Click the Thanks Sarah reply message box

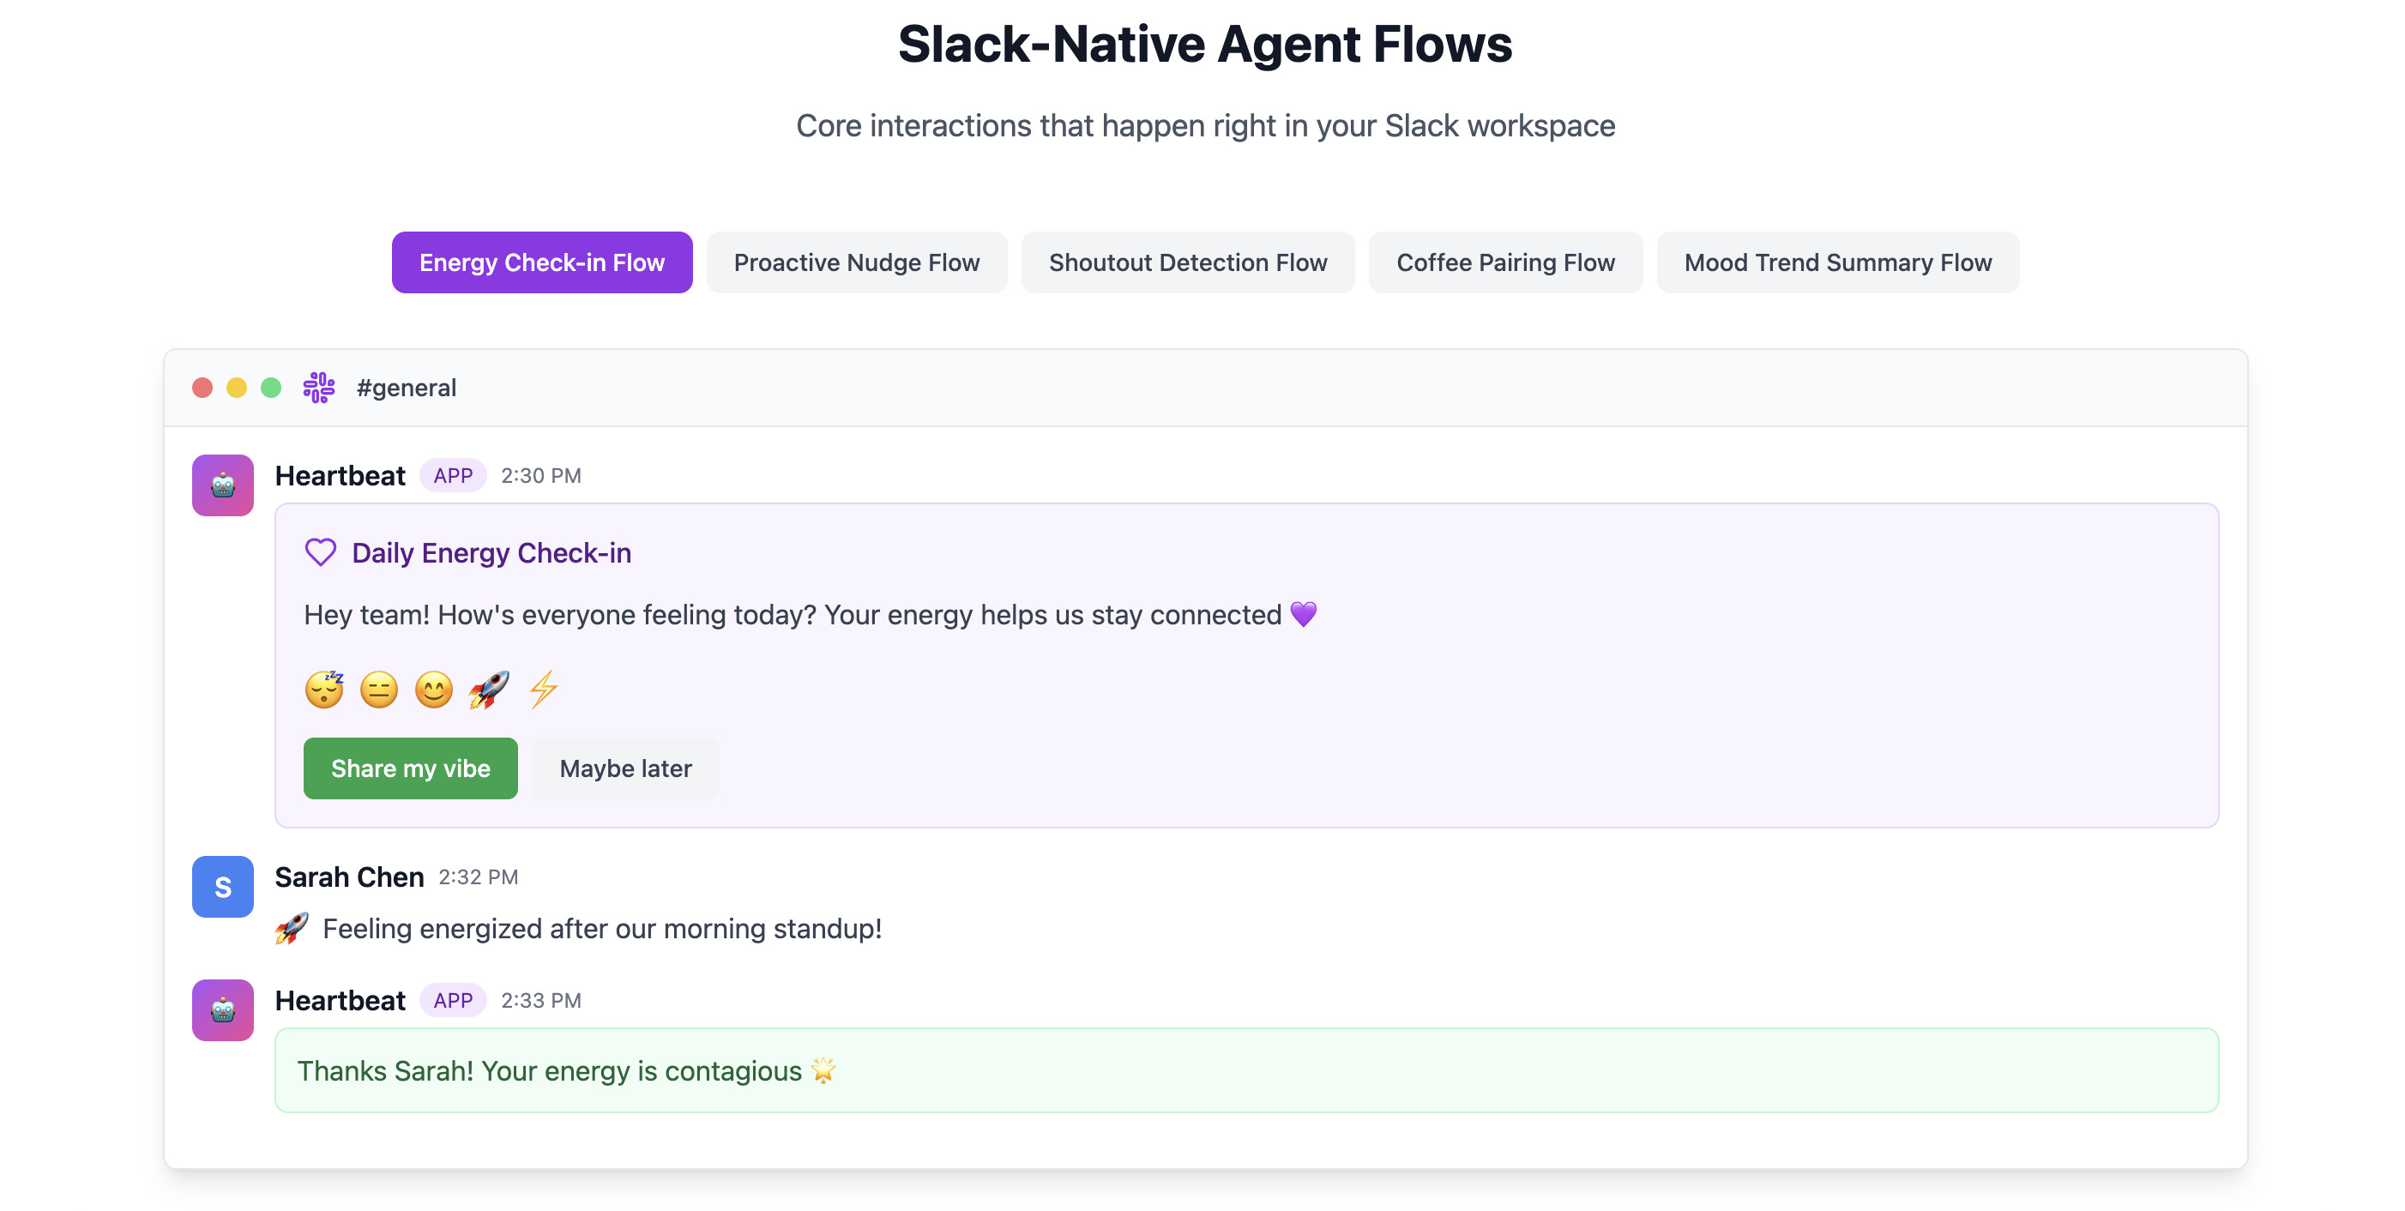(1245, 1070)
